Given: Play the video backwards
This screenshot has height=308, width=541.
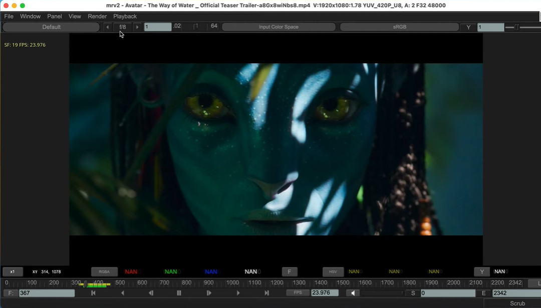Looking at the screenshot, I should pos(123,293).
